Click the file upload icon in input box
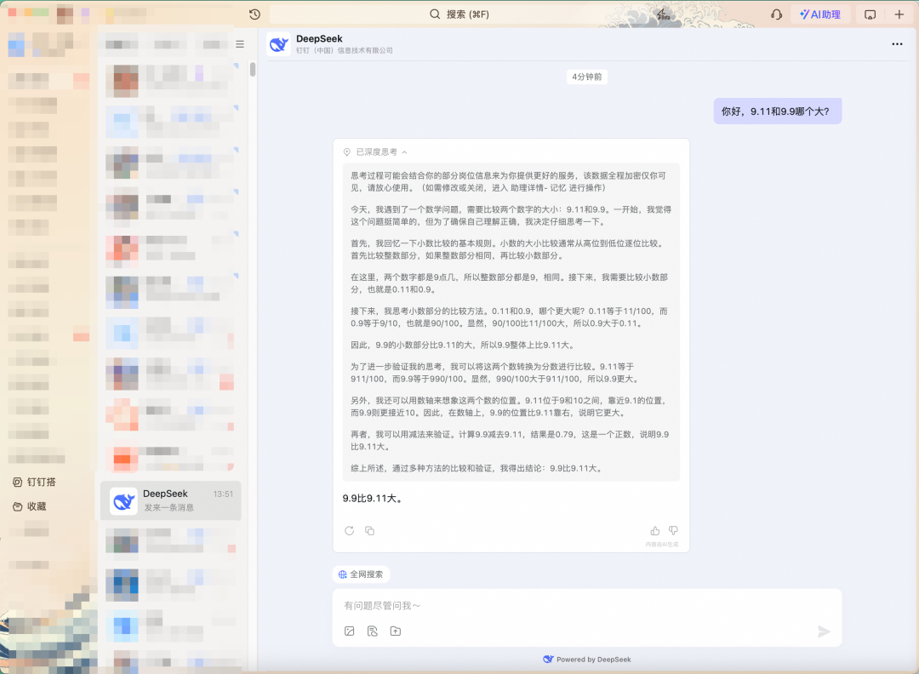919x674 pixels. pyautogui.click(x=395, y=631)
